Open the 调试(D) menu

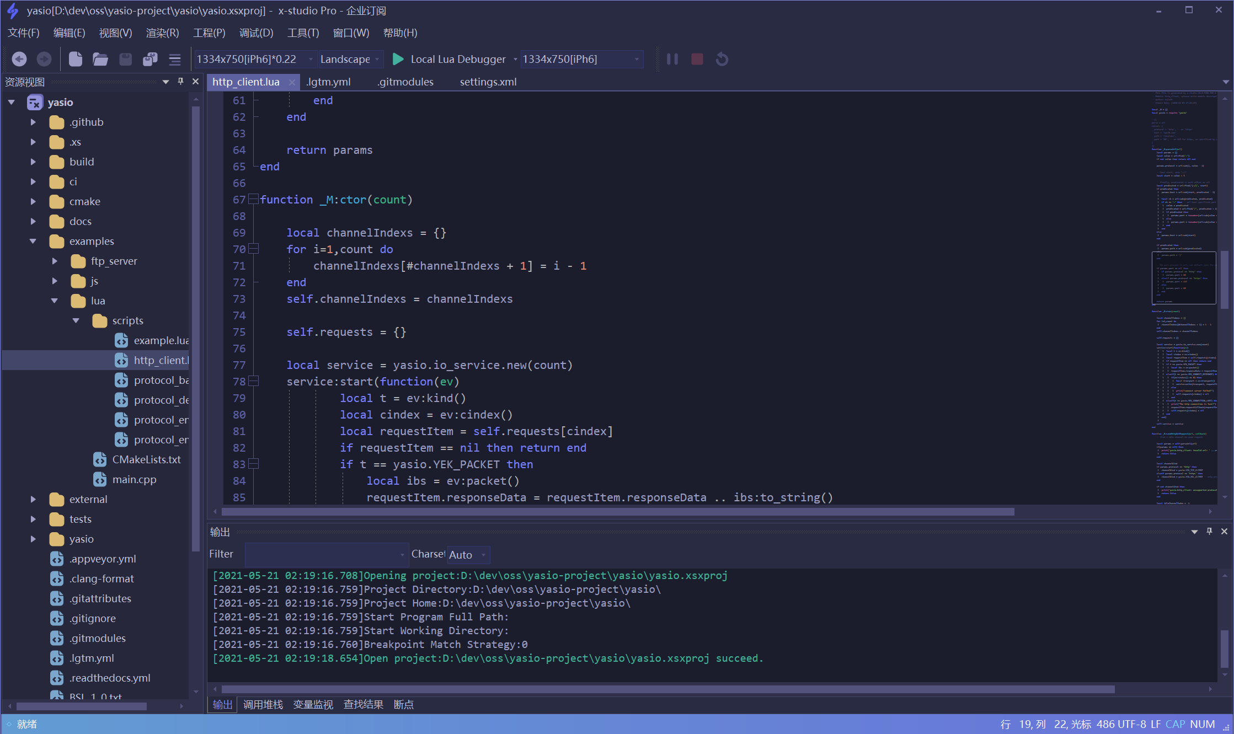[x=256, y=33]
